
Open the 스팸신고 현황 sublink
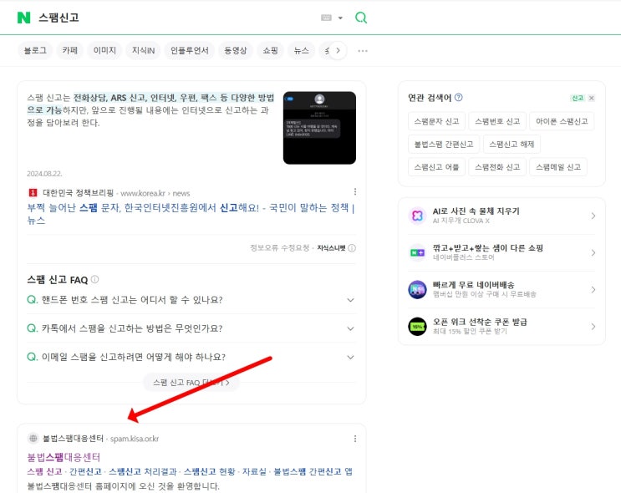click(209, 471)
